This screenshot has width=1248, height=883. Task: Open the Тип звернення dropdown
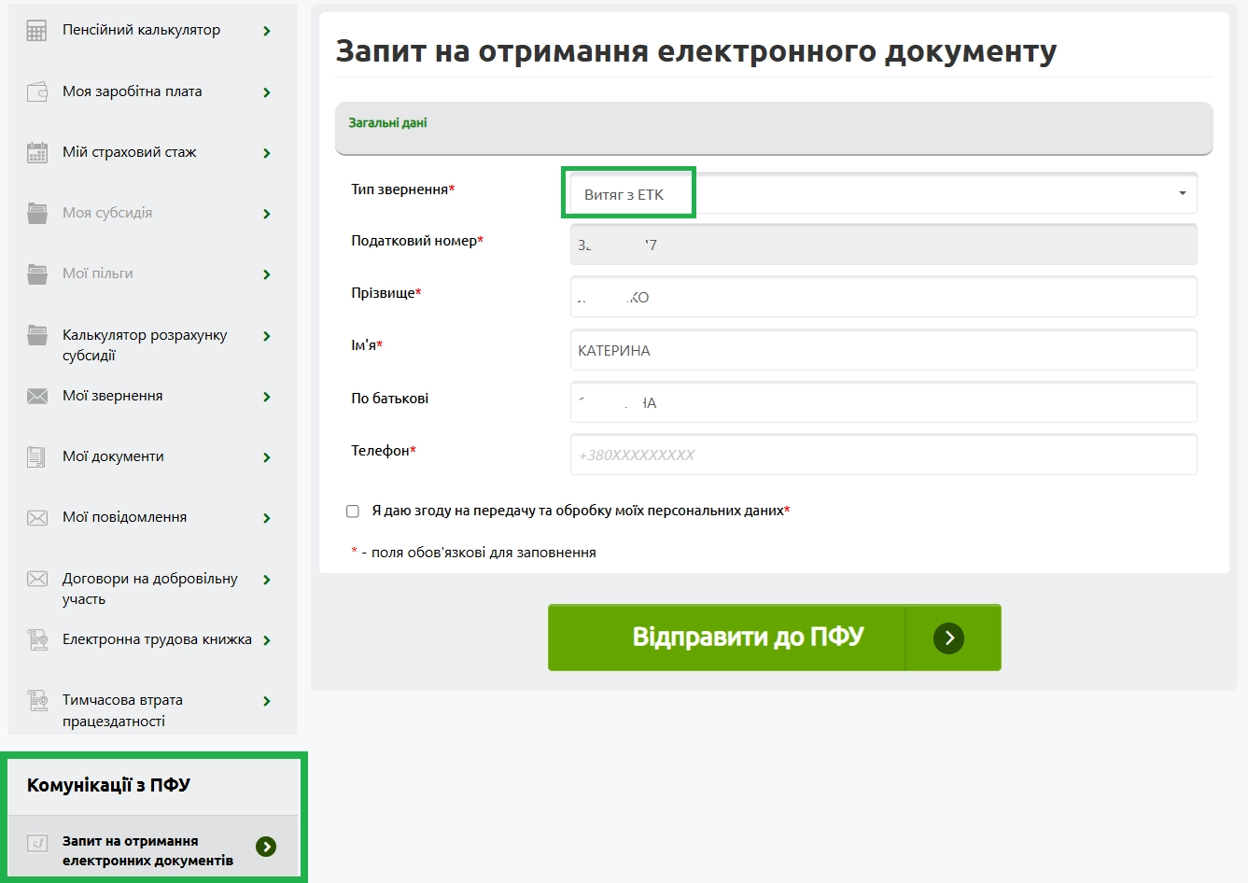coord(883,194)
